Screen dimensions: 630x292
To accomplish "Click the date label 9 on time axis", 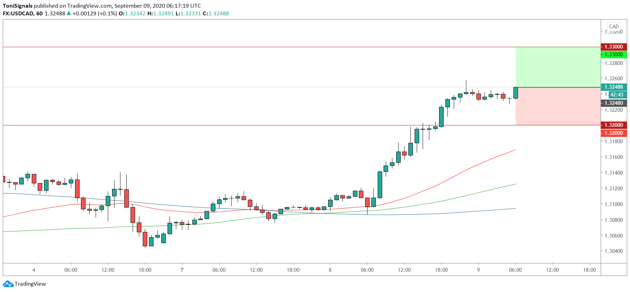I will point(478,270).
